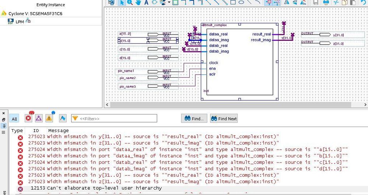Viewport: 368px width, 195px height.
Task: Select the pin_name3 input pin
Action: [x=148, y=86]
